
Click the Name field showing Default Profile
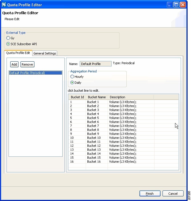tap(96, 64)
